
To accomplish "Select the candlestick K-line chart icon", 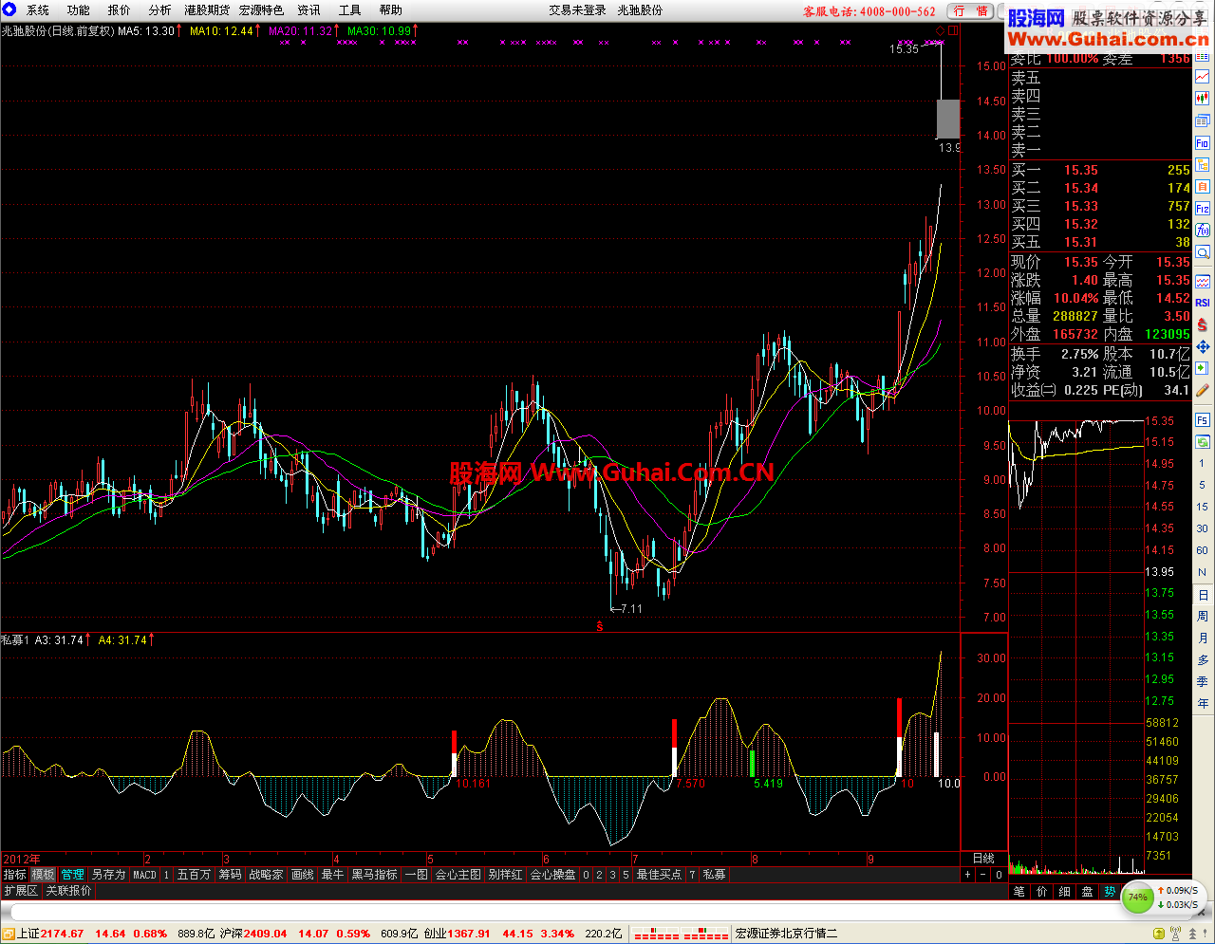I will 1203,98.
